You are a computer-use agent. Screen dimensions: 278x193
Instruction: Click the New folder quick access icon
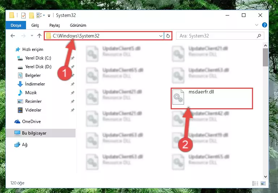pyautogui.click(x=31, y=16)
